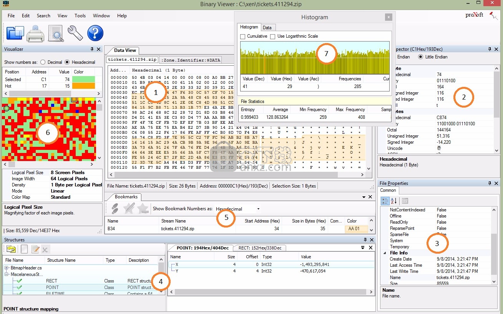Click the blank page icon in Structures toolbar
This screenshot has width=503, height=314.
click(x=24, y=249)
